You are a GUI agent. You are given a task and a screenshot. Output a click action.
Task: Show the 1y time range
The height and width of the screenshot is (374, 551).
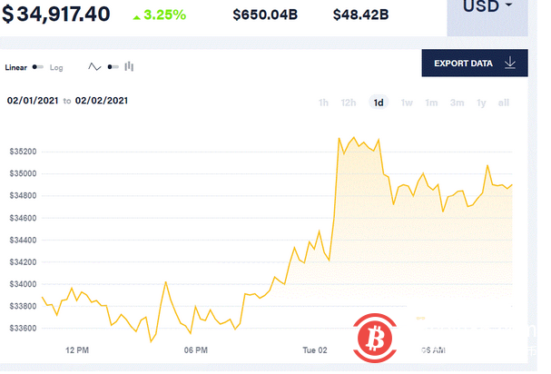point(481,103)
